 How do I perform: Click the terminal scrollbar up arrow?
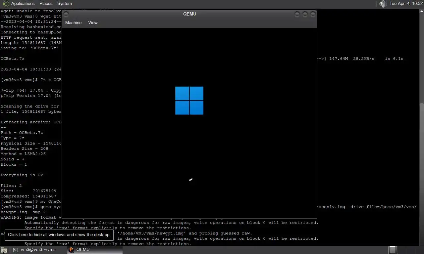point(422,11)
